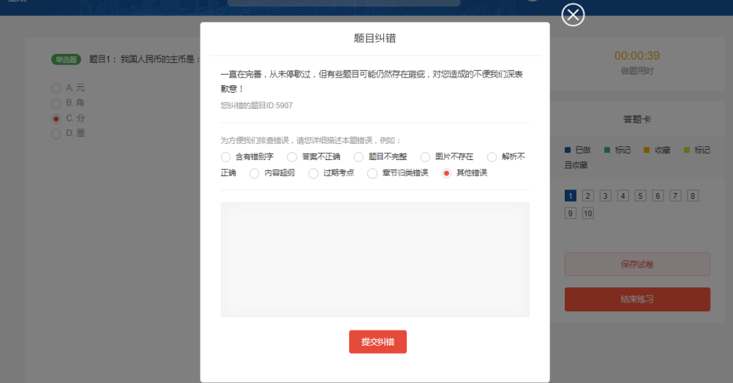Select the 其他错误 radio option
The image size is (733, 383).
tap(446, 173)
